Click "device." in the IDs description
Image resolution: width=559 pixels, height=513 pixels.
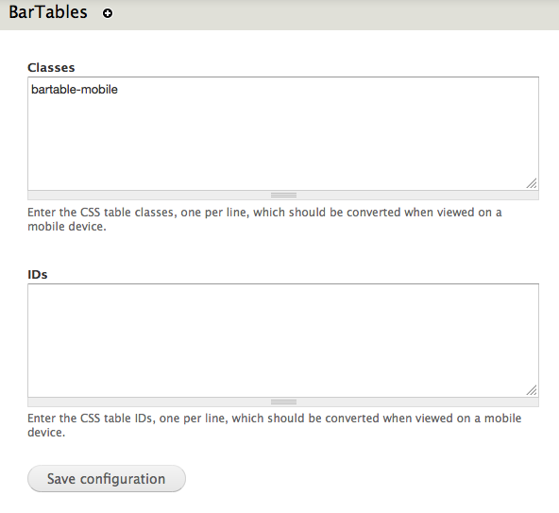(46, 433)
